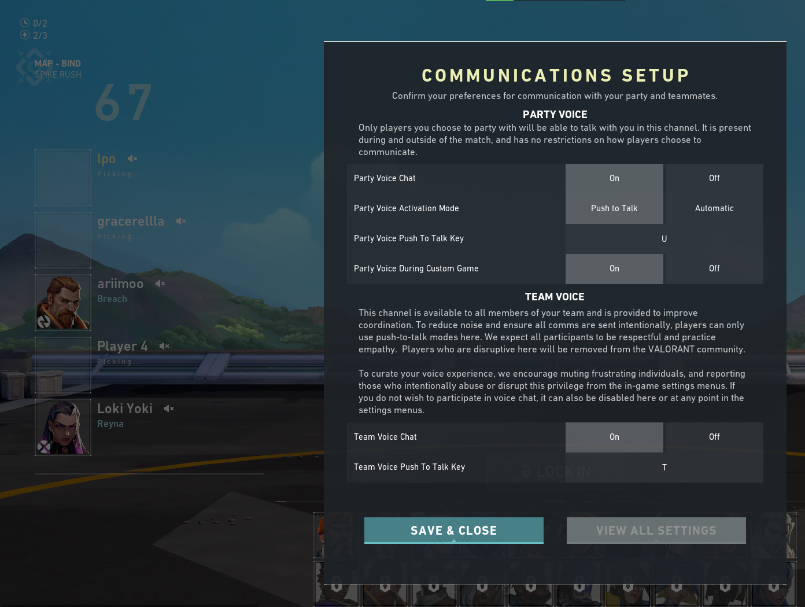This screenshot has width=805, height=607.
Task: Turn Team Voice Chat Off
Action: tap(714, 437)
